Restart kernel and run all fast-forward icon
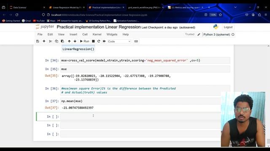The width and height of the screenshot is (270, 151). (104, 41)
